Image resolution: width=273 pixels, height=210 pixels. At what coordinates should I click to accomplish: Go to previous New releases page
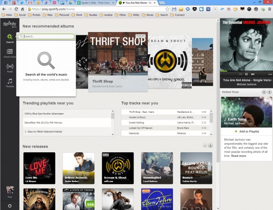205,146
